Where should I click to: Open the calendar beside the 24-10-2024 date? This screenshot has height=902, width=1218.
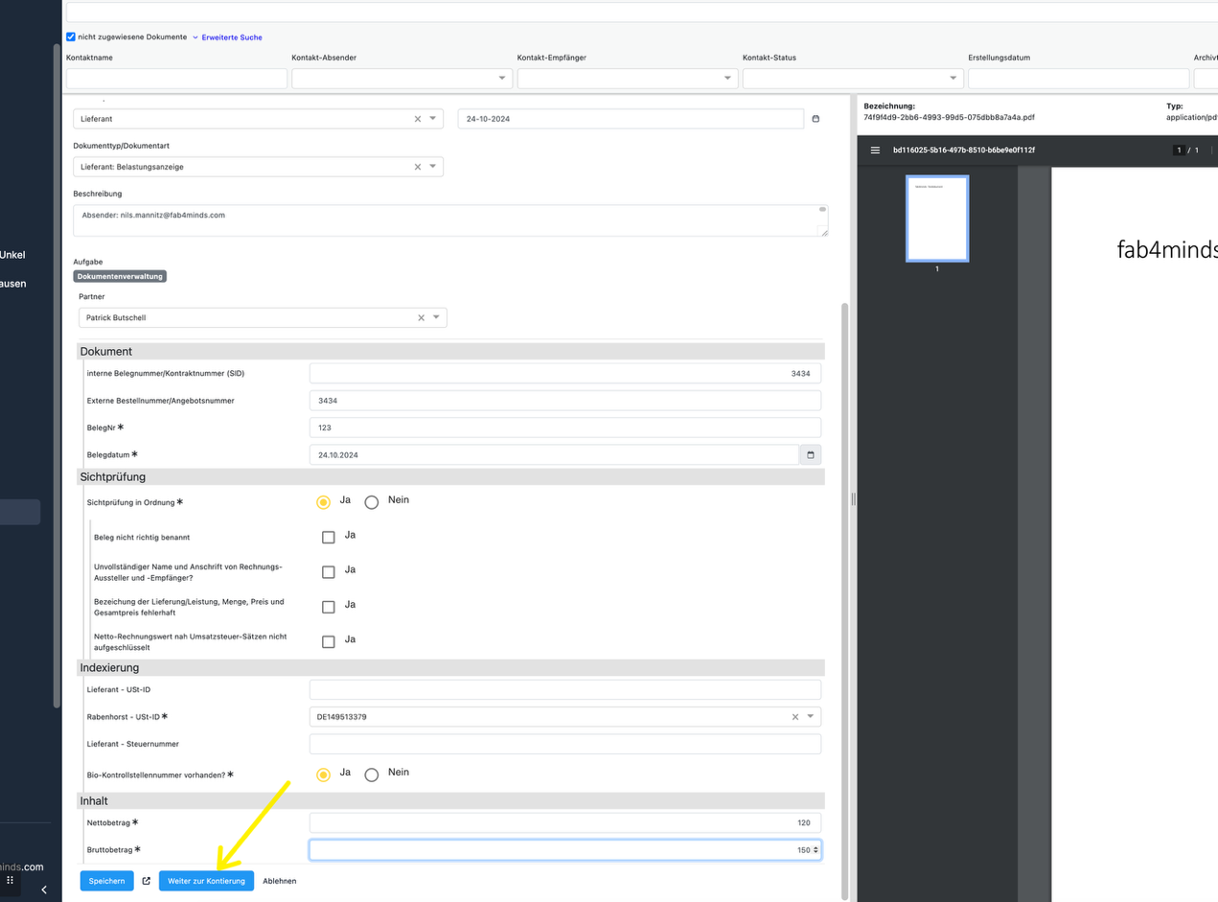click(816, 119)
